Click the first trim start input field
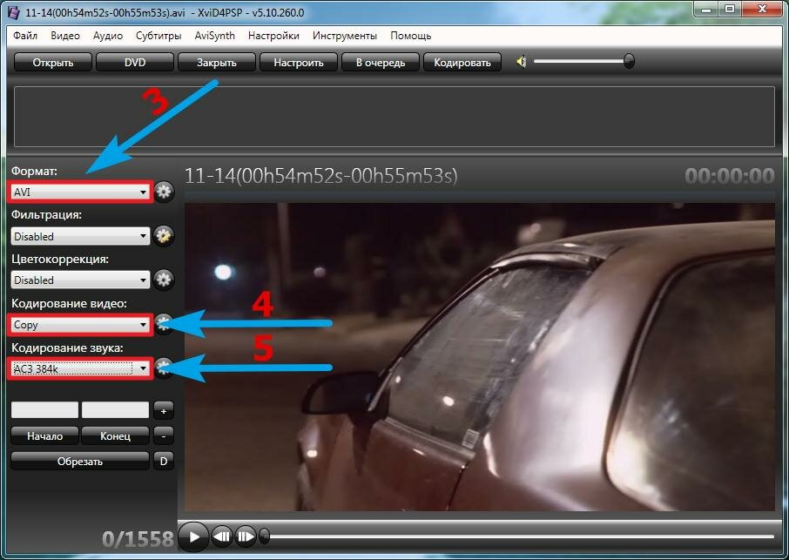The width and height of the screenshot is (789, 560). pyautogui.click(x=44, y=410)
